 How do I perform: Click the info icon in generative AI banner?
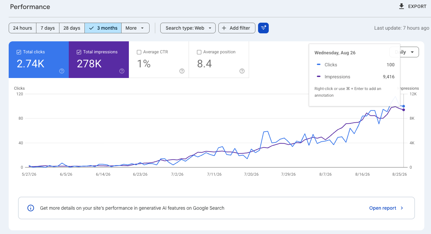tap(31, 208)
